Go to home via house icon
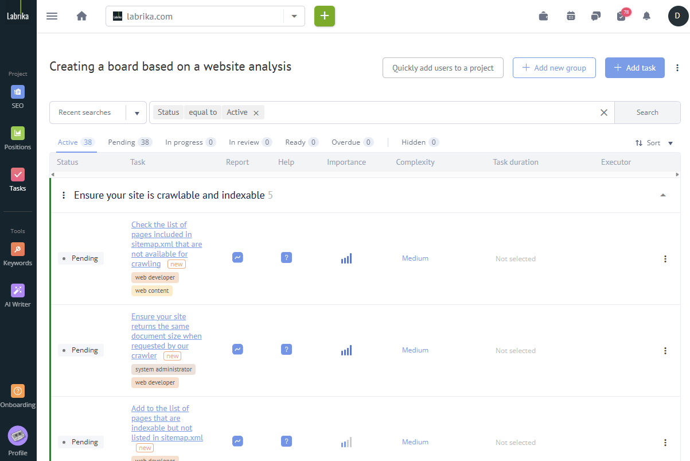690x461 pixels. (81, 16)
